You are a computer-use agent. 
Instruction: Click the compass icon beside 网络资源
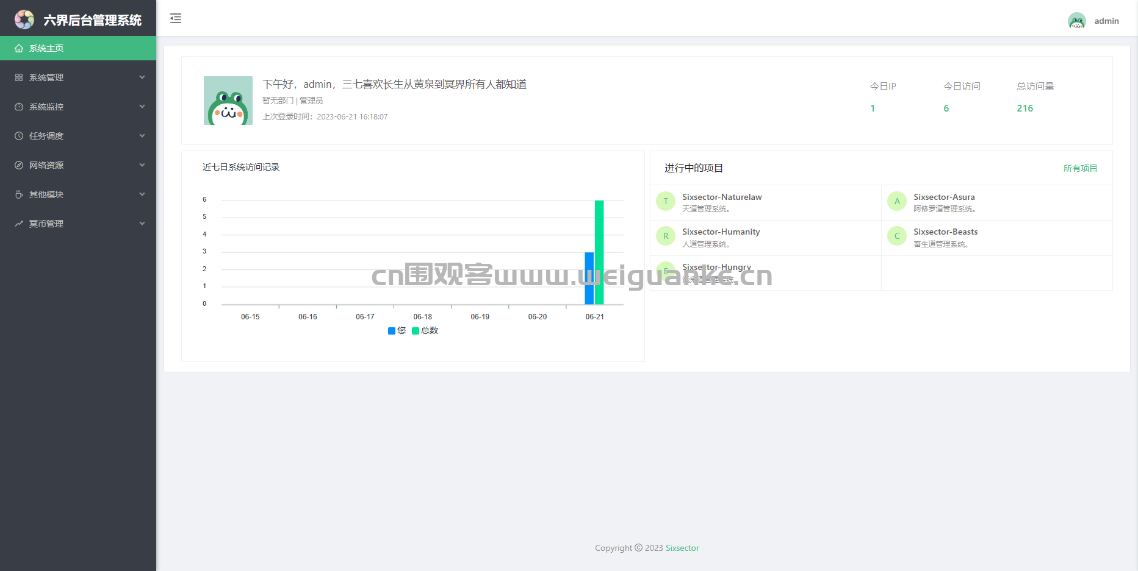pyautogui.click(x=19, y=165)
